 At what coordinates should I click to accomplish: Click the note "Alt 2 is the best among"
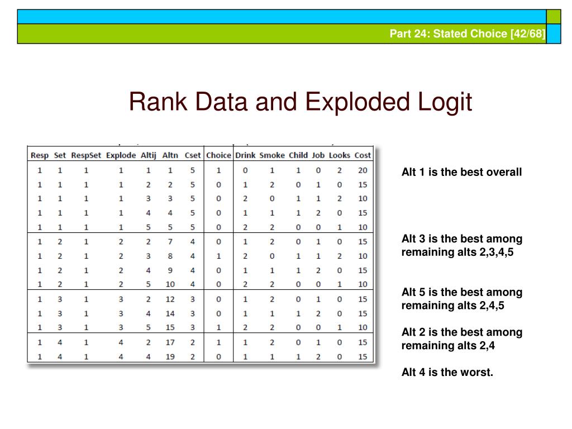pyautogui.click(x=462, y=332)
